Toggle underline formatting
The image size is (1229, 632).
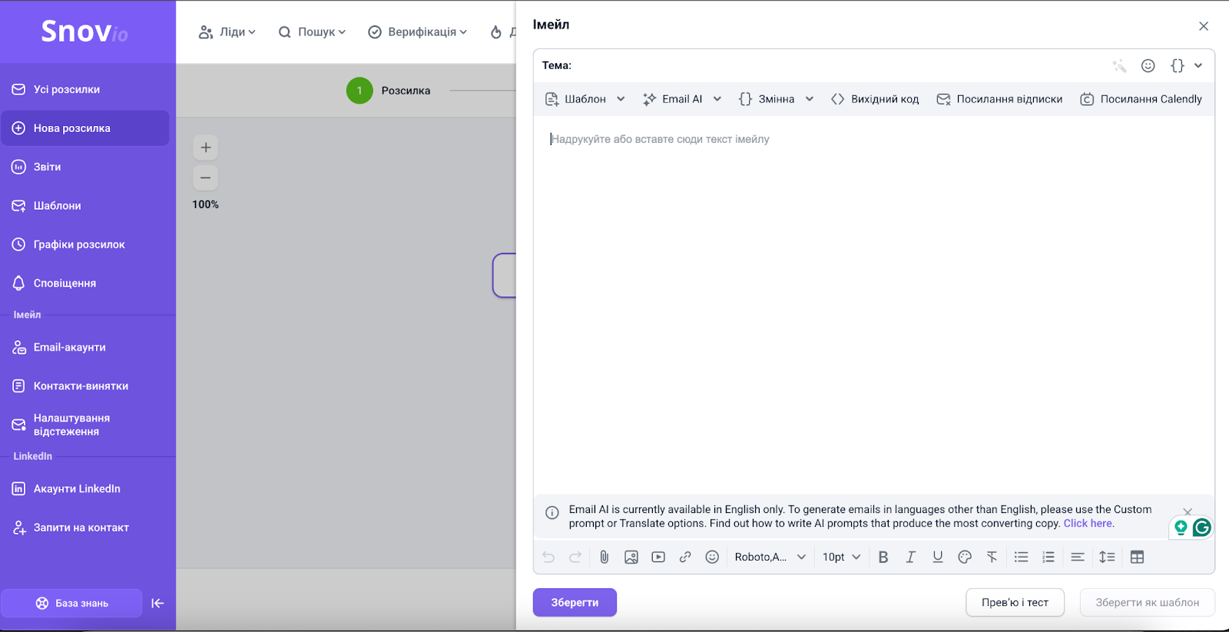(x=938, y=558)
